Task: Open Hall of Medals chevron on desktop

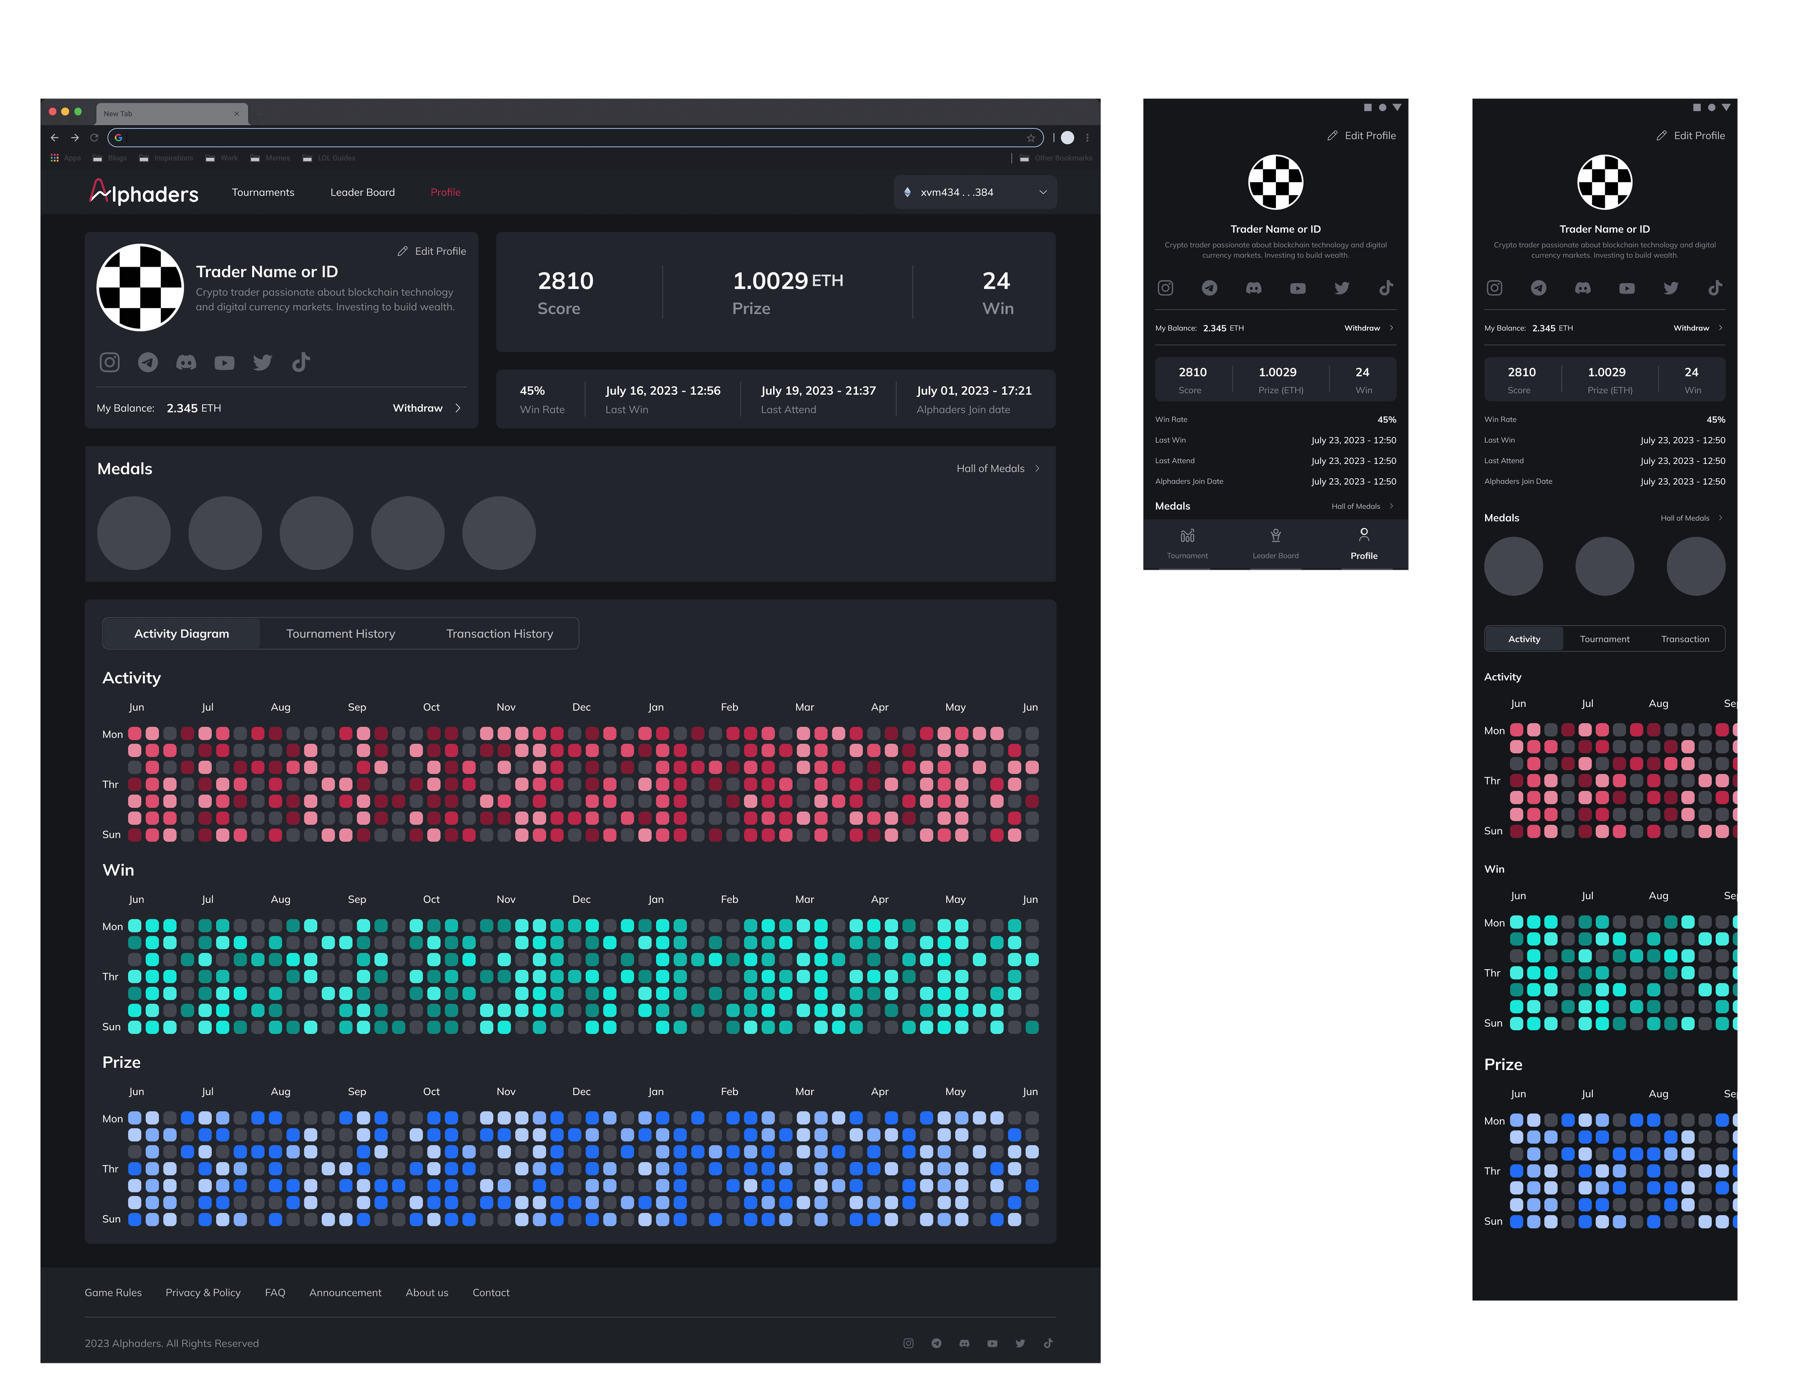Action: coord(1037,468)
